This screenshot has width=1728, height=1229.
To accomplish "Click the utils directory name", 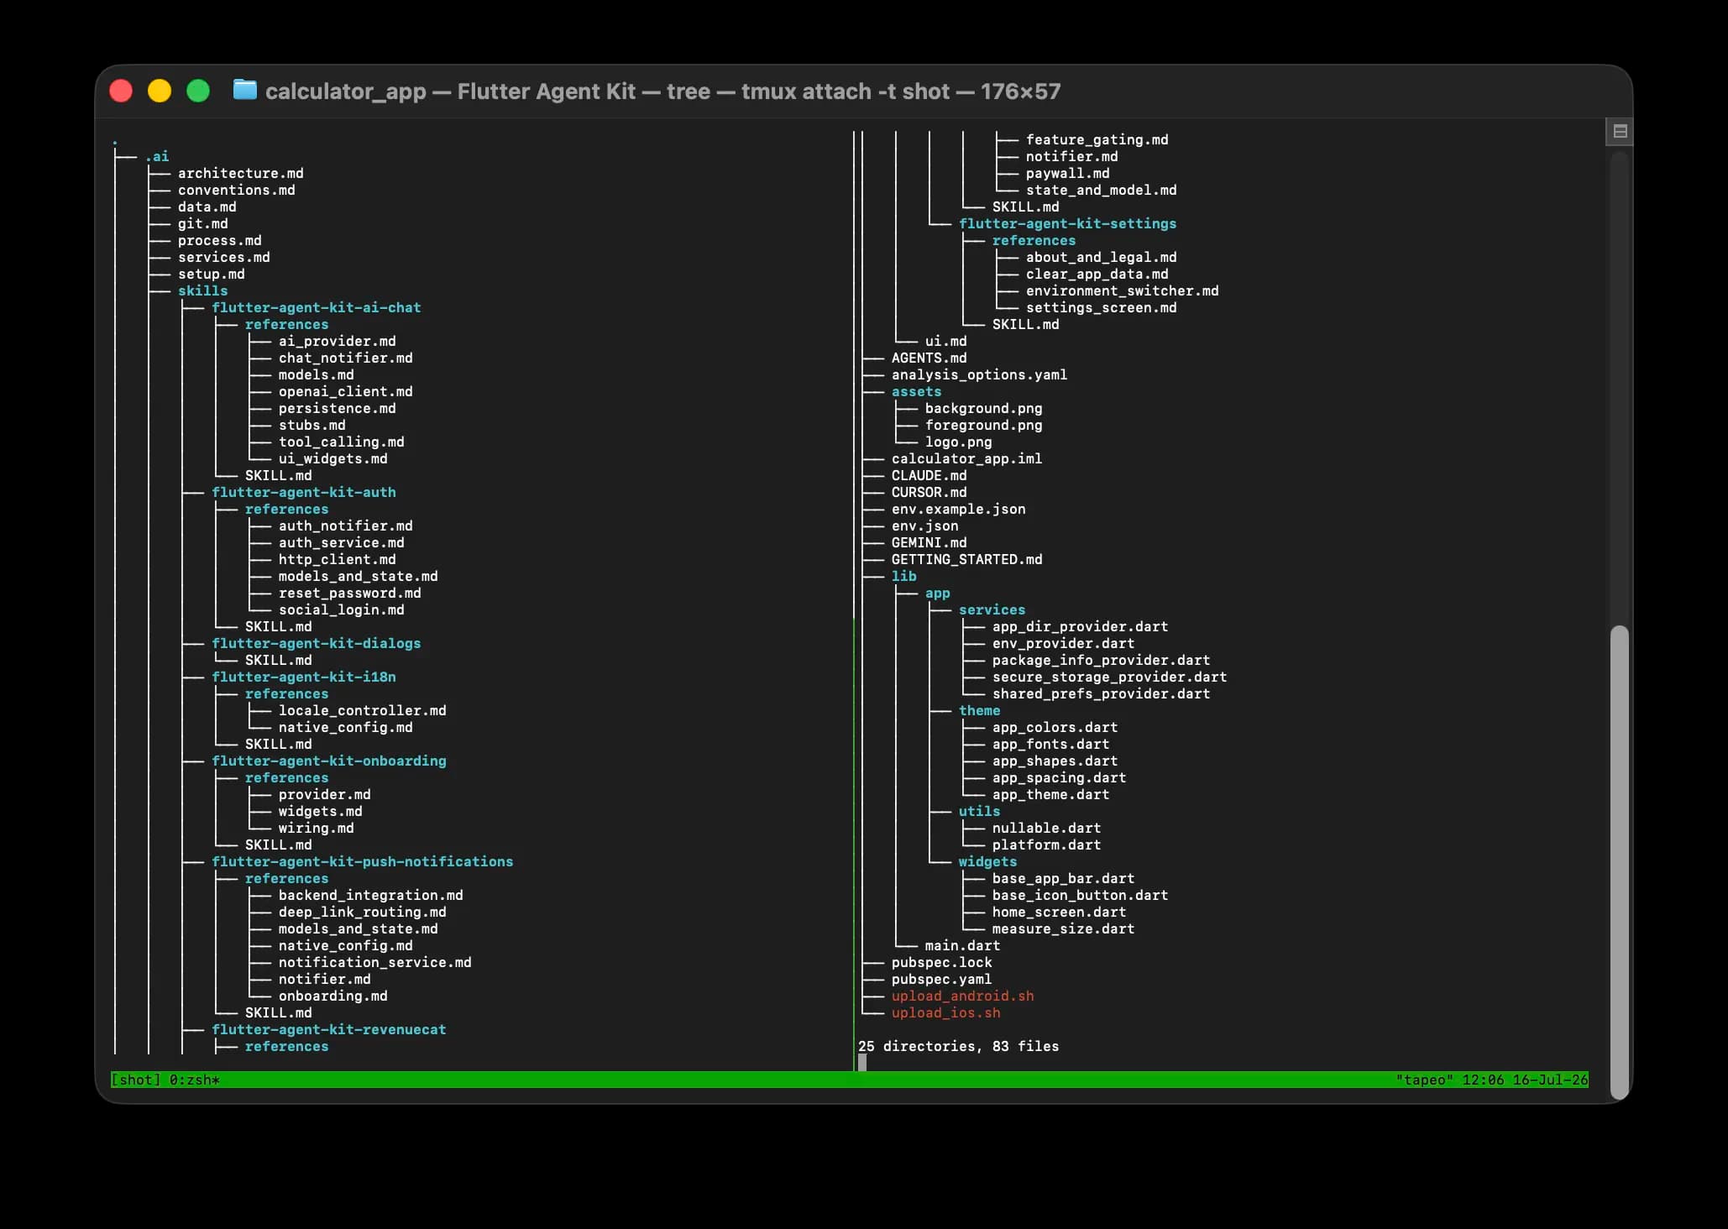I will pos(980,811).
